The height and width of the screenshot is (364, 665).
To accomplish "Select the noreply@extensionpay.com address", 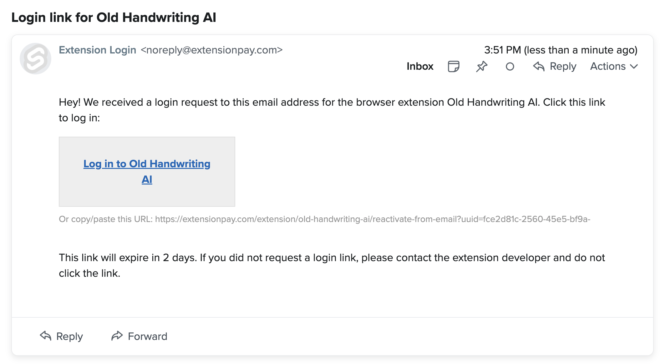I will 212,50.
